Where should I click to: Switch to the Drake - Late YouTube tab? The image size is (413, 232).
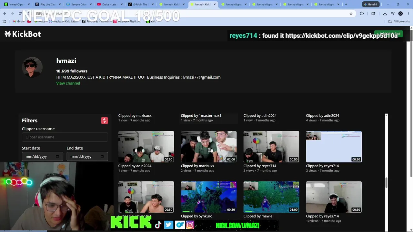coord(109,5)
